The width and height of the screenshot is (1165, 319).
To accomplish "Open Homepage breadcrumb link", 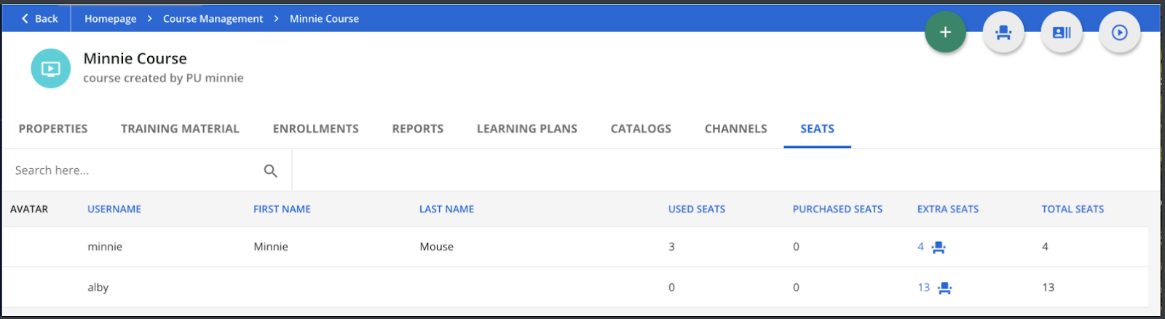I will (110, 19).
